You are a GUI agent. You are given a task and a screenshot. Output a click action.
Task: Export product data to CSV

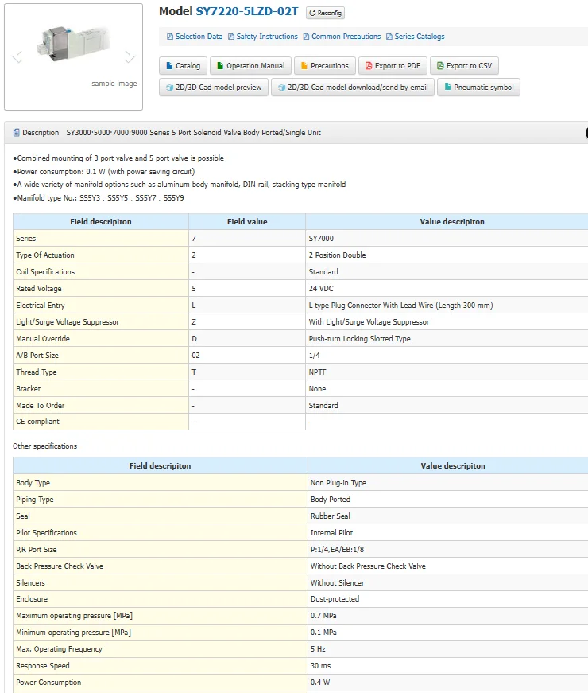464,66
